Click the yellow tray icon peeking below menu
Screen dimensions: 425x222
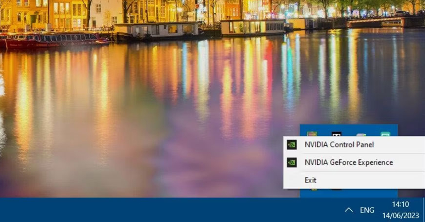pyautogui.click(x=313, y=190)
